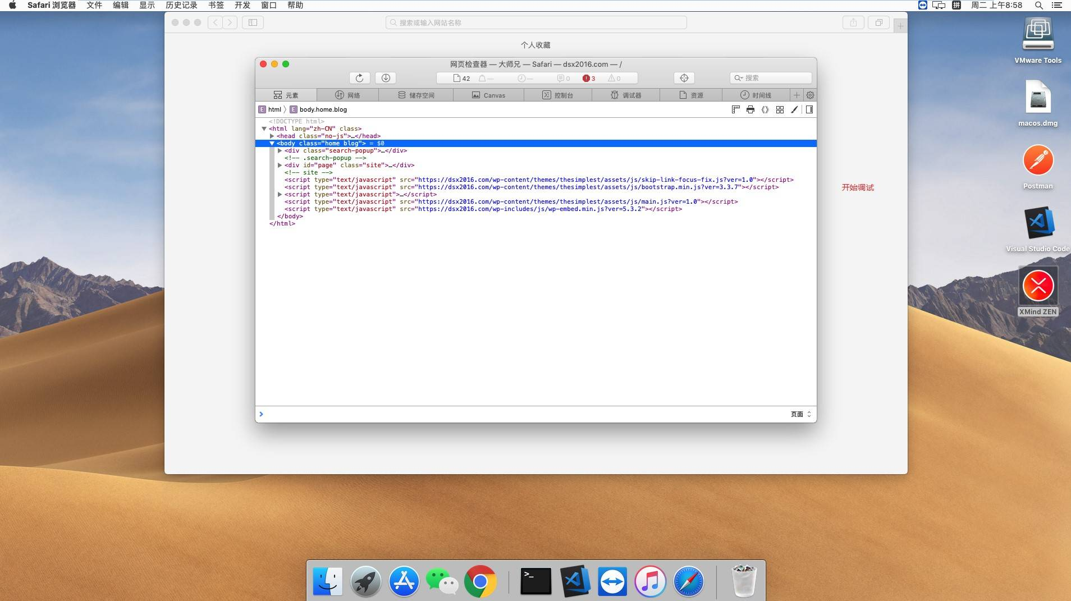
Task: Toggle paint flashing brush icon
Action: click(794, 109)
